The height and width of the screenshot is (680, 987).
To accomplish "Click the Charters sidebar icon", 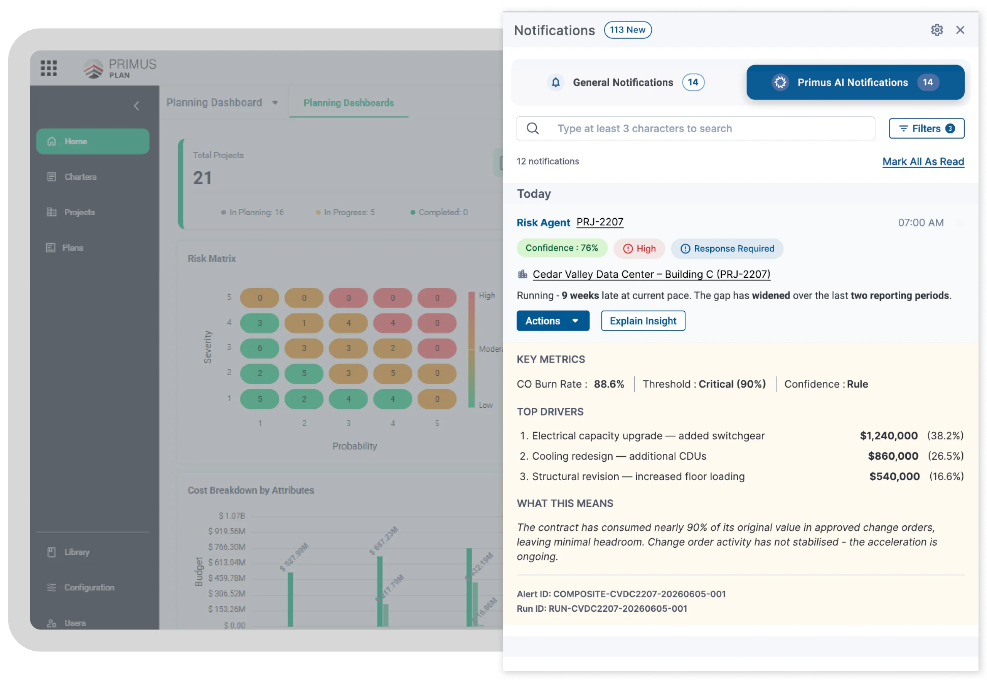I will (52, 176).
